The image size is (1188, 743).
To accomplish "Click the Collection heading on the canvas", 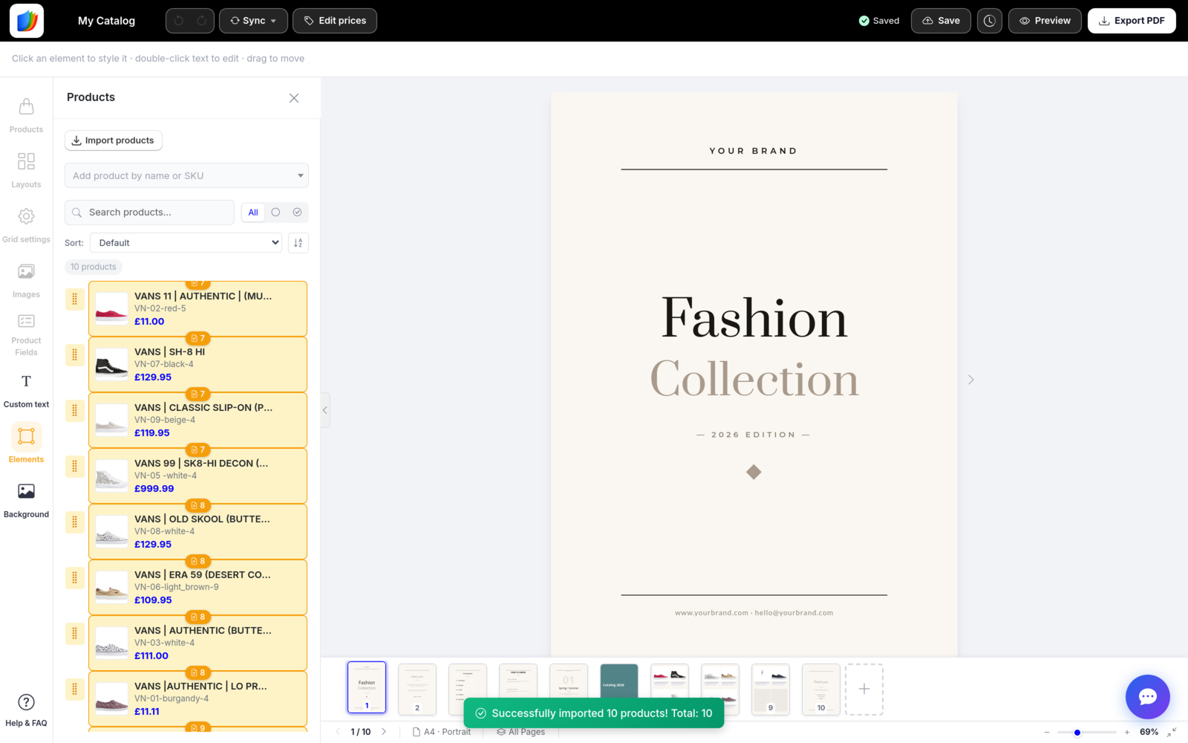I will (754, 379).
